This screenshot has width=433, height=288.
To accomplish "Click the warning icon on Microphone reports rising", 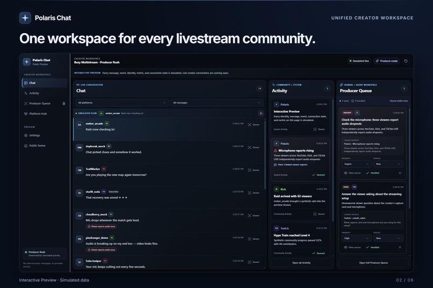I will click(x=275, y=151).
